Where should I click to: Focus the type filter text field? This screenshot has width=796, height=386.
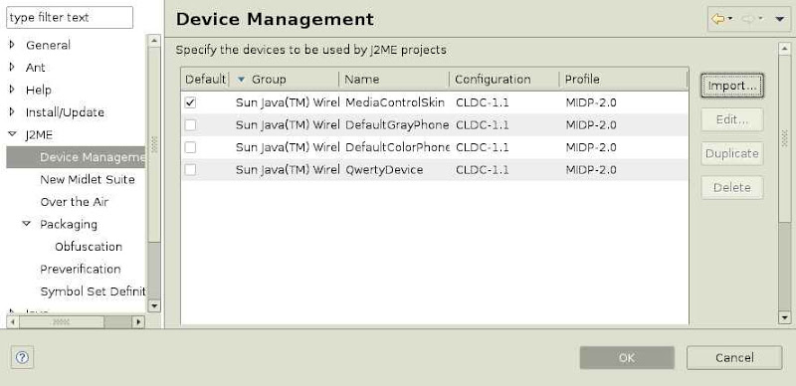coord(70,17)
